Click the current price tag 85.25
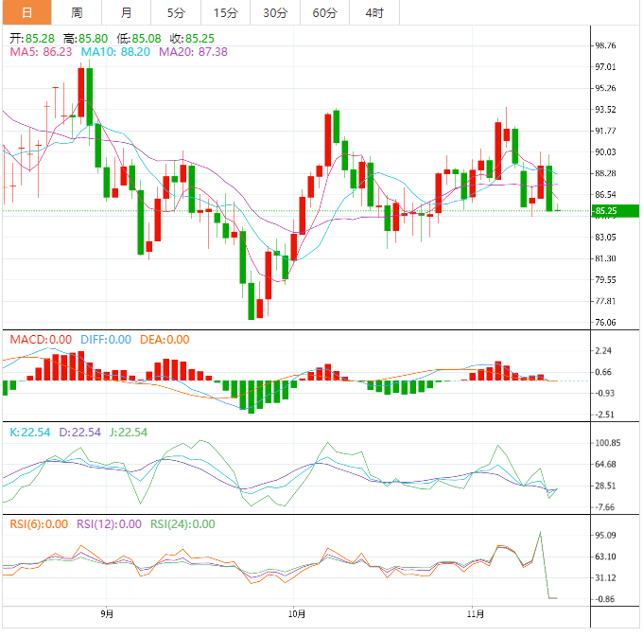643x637 pixels. pyautogui.click(x=606, y=211)
